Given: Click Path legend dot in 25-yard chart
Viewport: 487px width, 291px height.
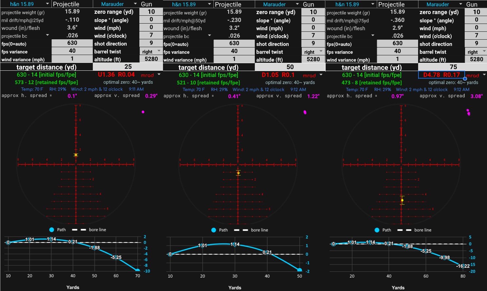Looking at the screenshot, I should 51,230.
